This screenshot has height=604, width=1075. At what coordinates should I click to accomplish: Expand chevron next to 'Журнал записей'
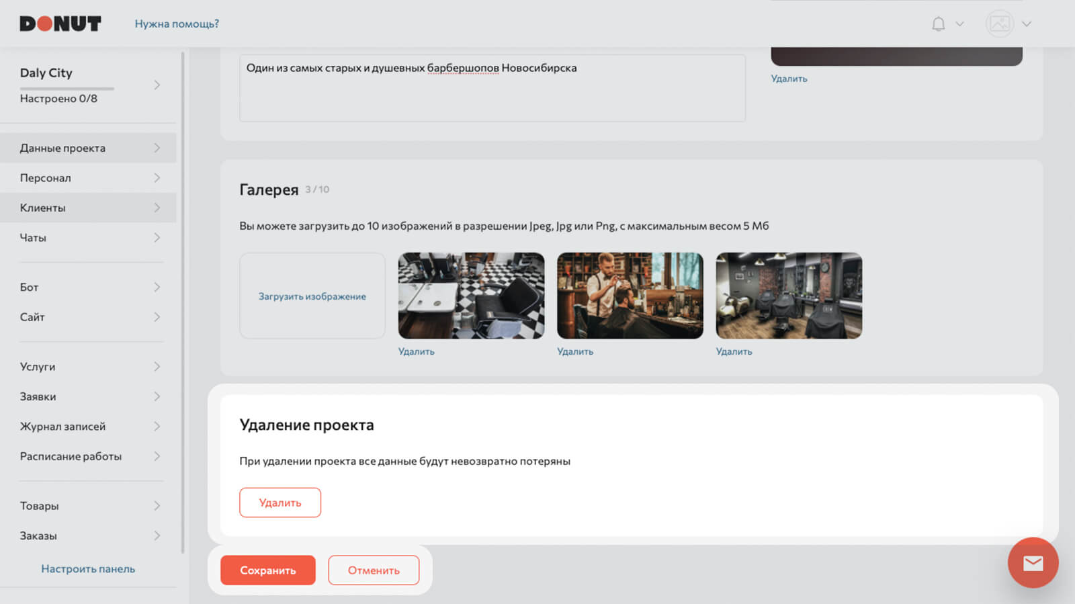157,426
